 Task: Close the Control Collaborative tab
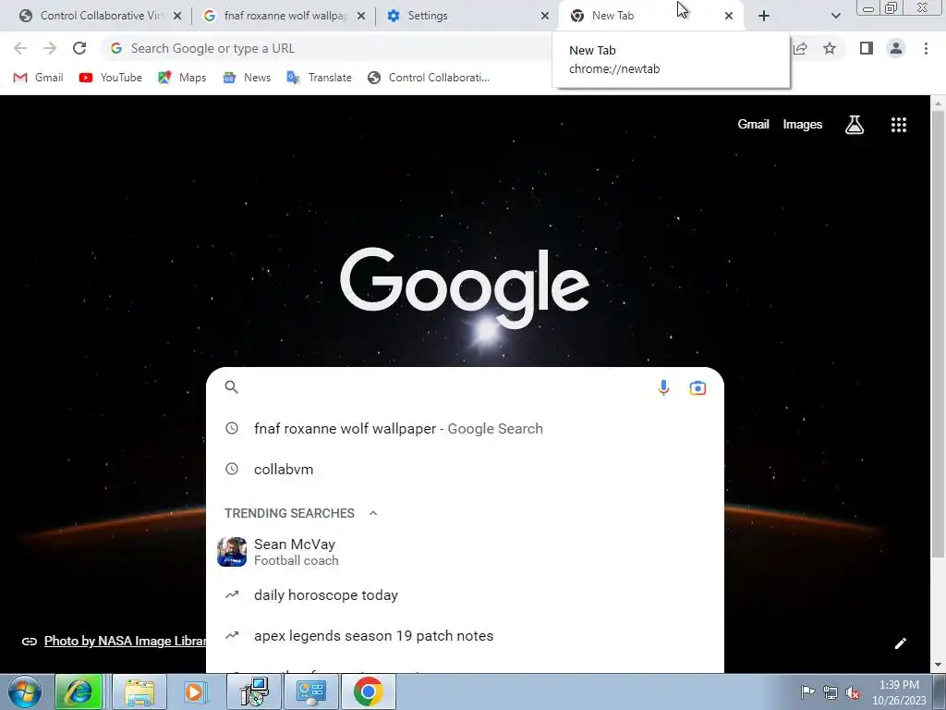point(177,16)
